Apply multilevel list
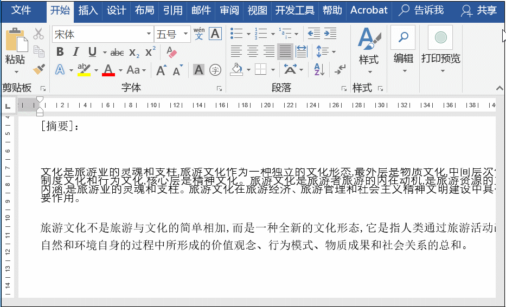The image size is (506, 307). (x=285, y=34)
